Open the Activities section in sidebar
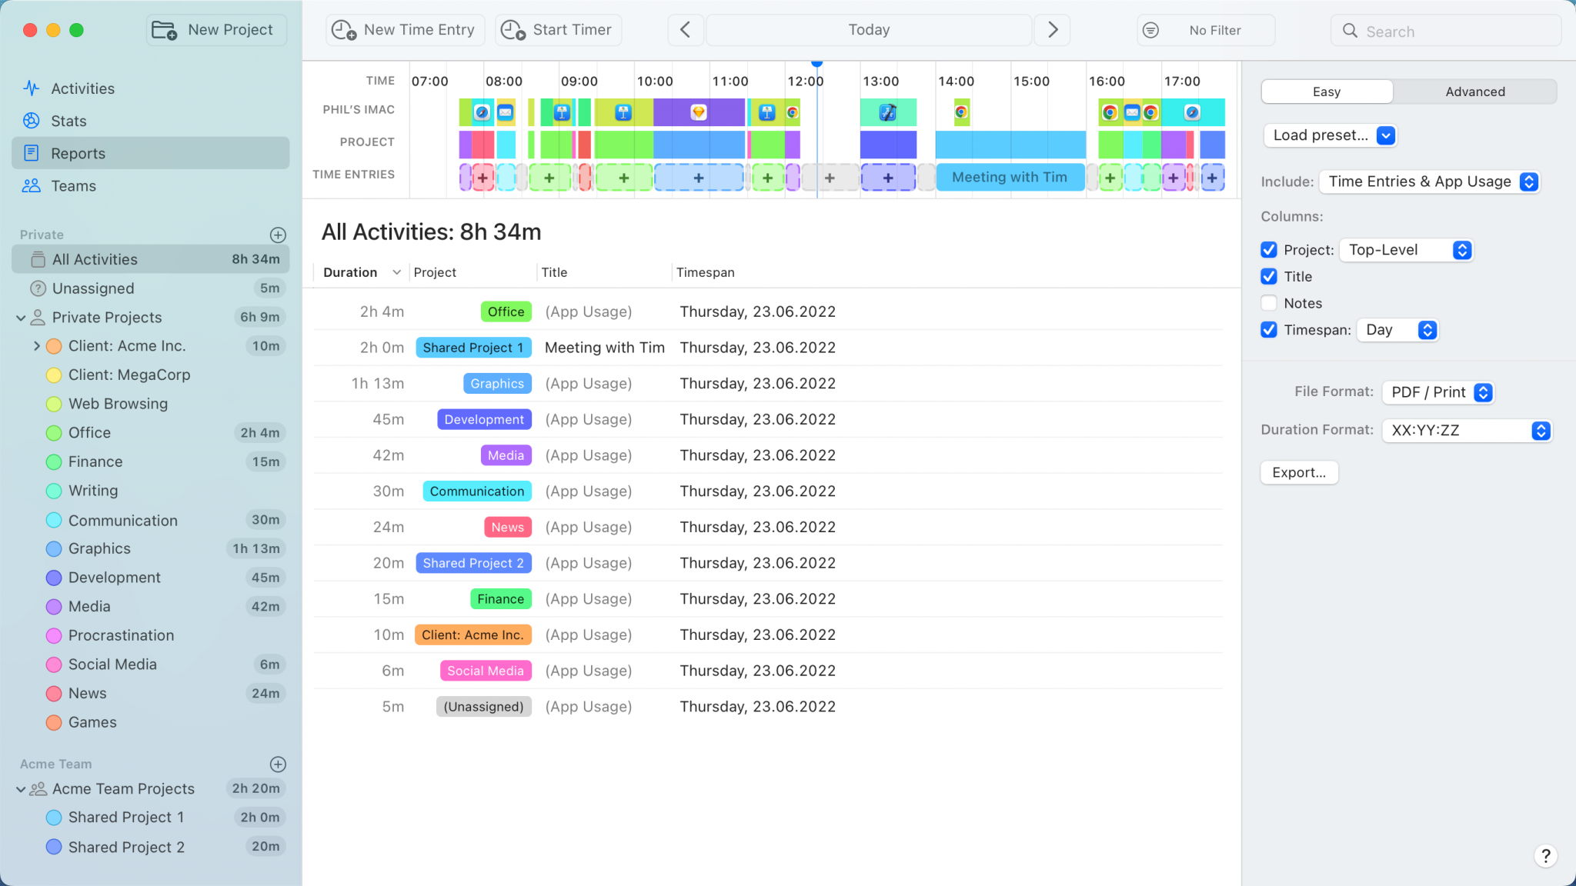The height and width of the screenshot is (886, 1576). tap(82, 88)
